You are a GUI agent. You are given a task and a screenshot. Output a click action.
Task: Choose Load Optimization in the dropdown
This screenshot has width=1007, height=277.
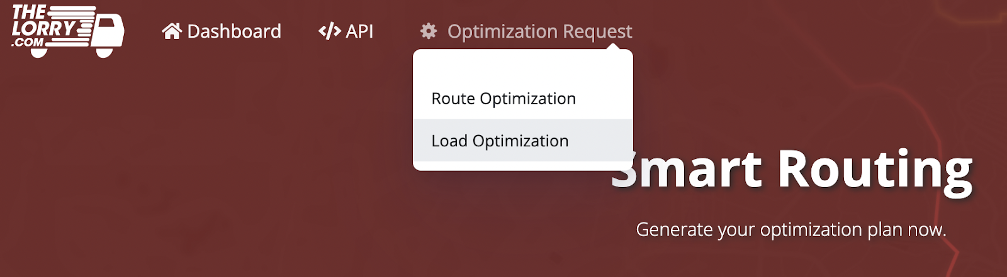[500, 141]
